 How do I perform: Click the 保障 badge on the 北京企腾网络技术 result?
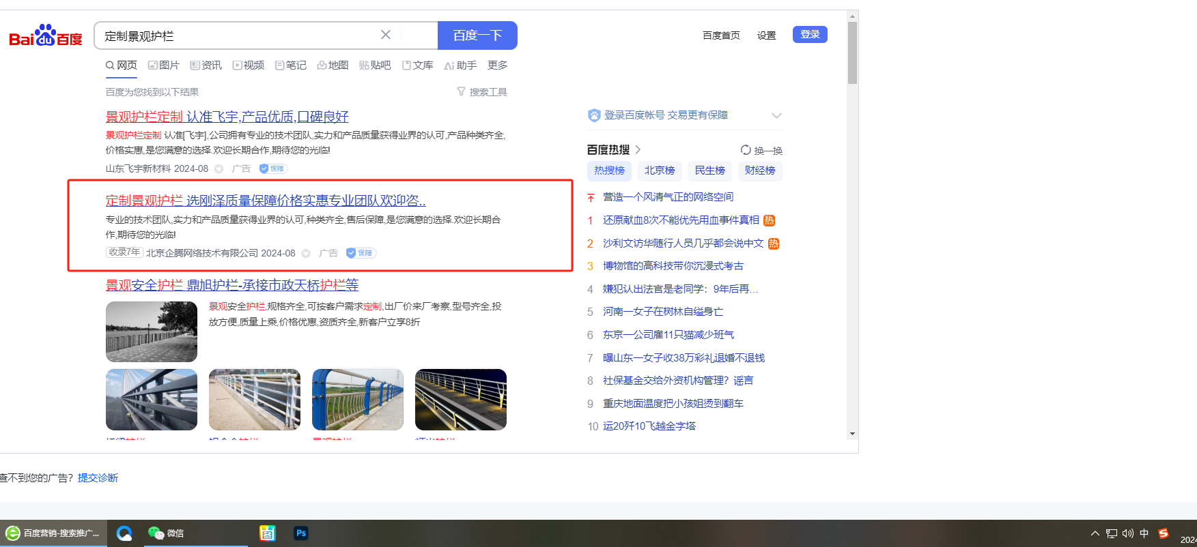(361, 253)
